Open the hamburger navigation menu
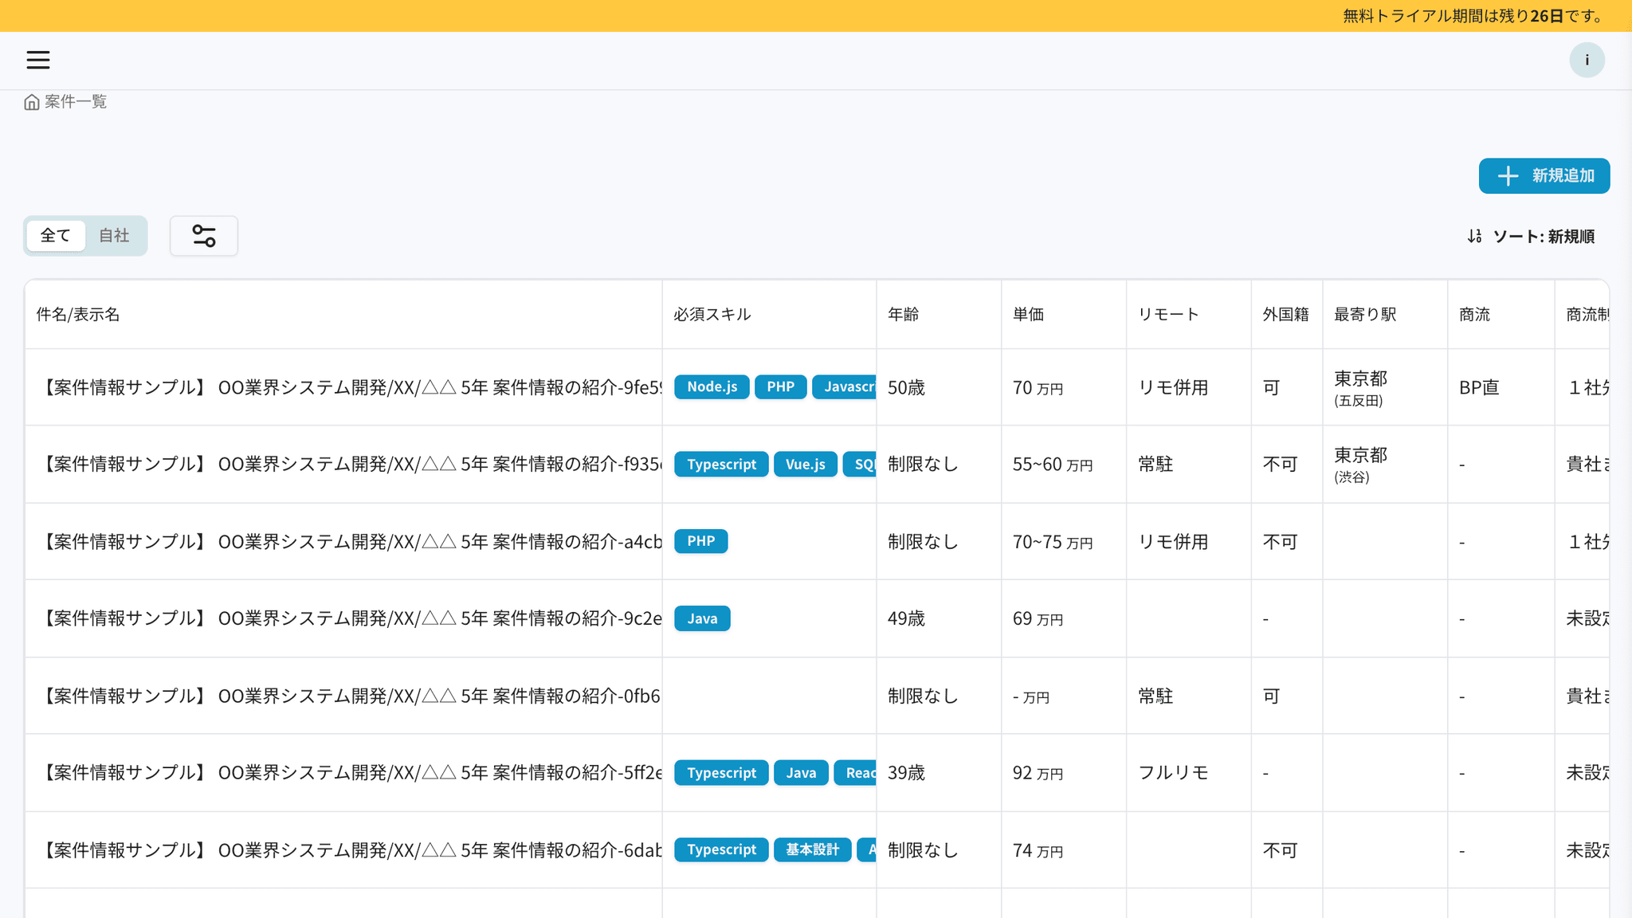This screenshot has width=1632, height=918. [x=37, y=60]
